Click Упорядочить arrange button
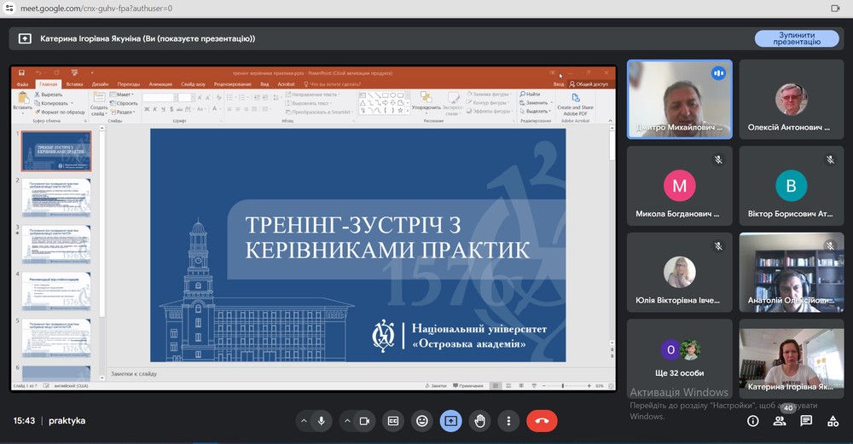The width and height of the screenshot is (853, 444). pyautogui.click(x=426, y=101)
